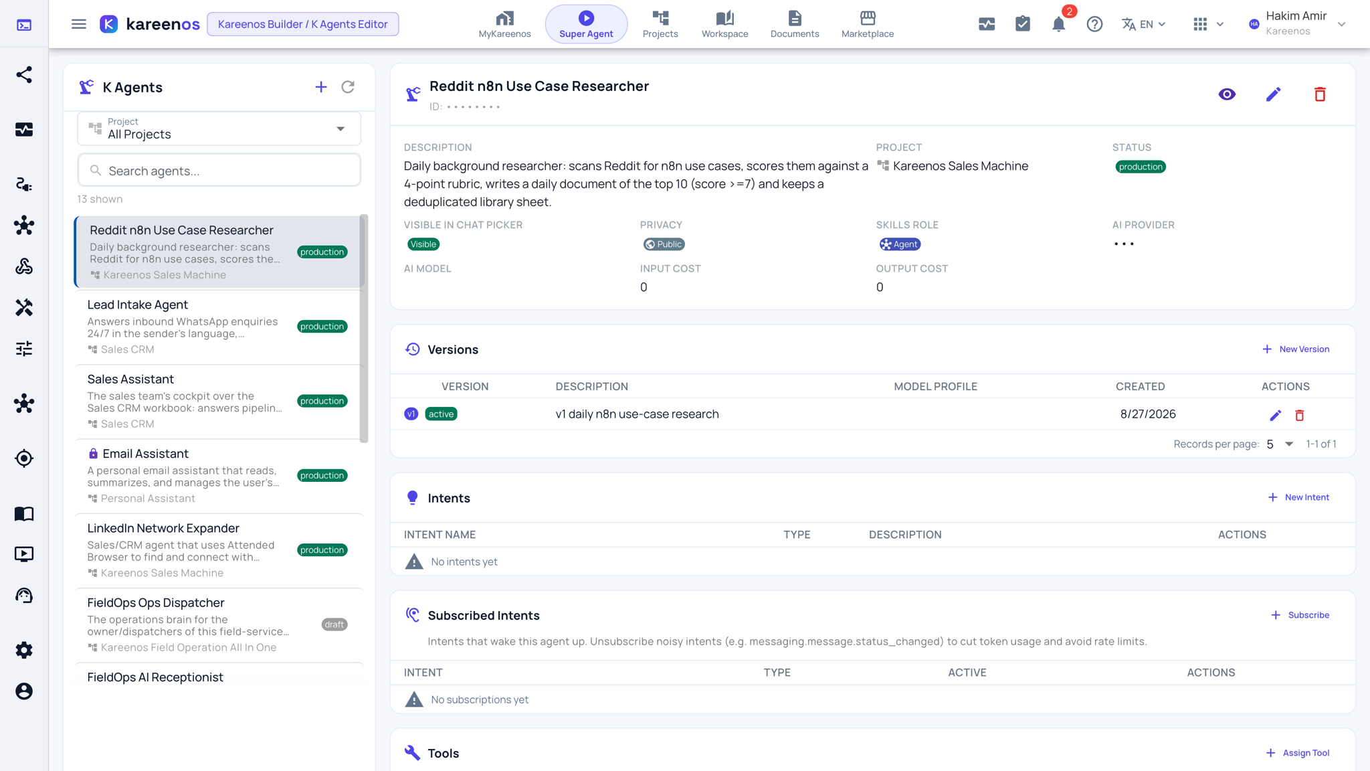
Task: Add a new K Agent with the plus icon
Action: 321,87
